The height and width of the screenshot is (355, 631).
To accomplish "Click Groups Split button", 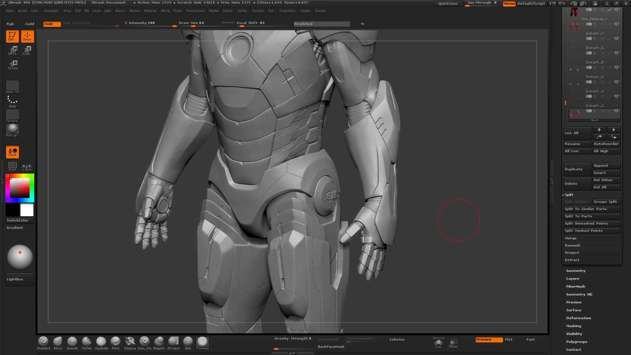I will [x=606, y=202].
